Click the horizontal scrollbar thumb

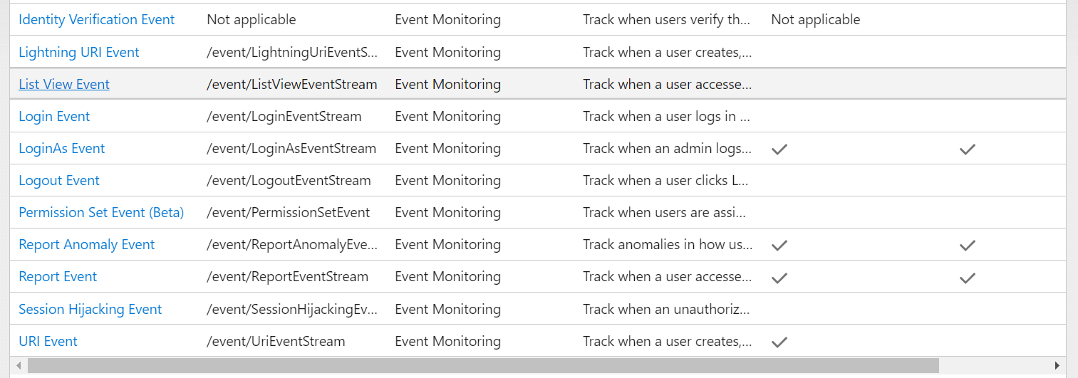click(x=483, y=366)
